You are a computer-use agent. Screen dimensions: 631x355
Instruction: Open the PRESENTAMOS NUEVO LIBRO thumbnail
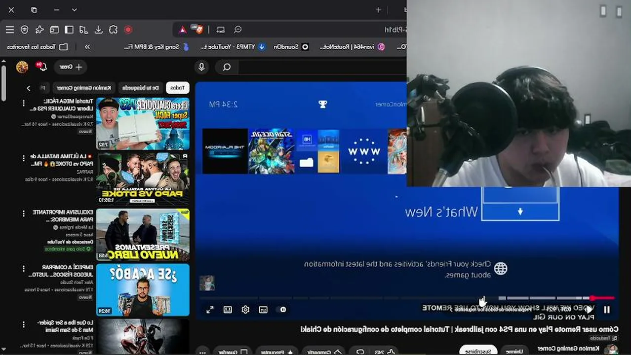143,234
